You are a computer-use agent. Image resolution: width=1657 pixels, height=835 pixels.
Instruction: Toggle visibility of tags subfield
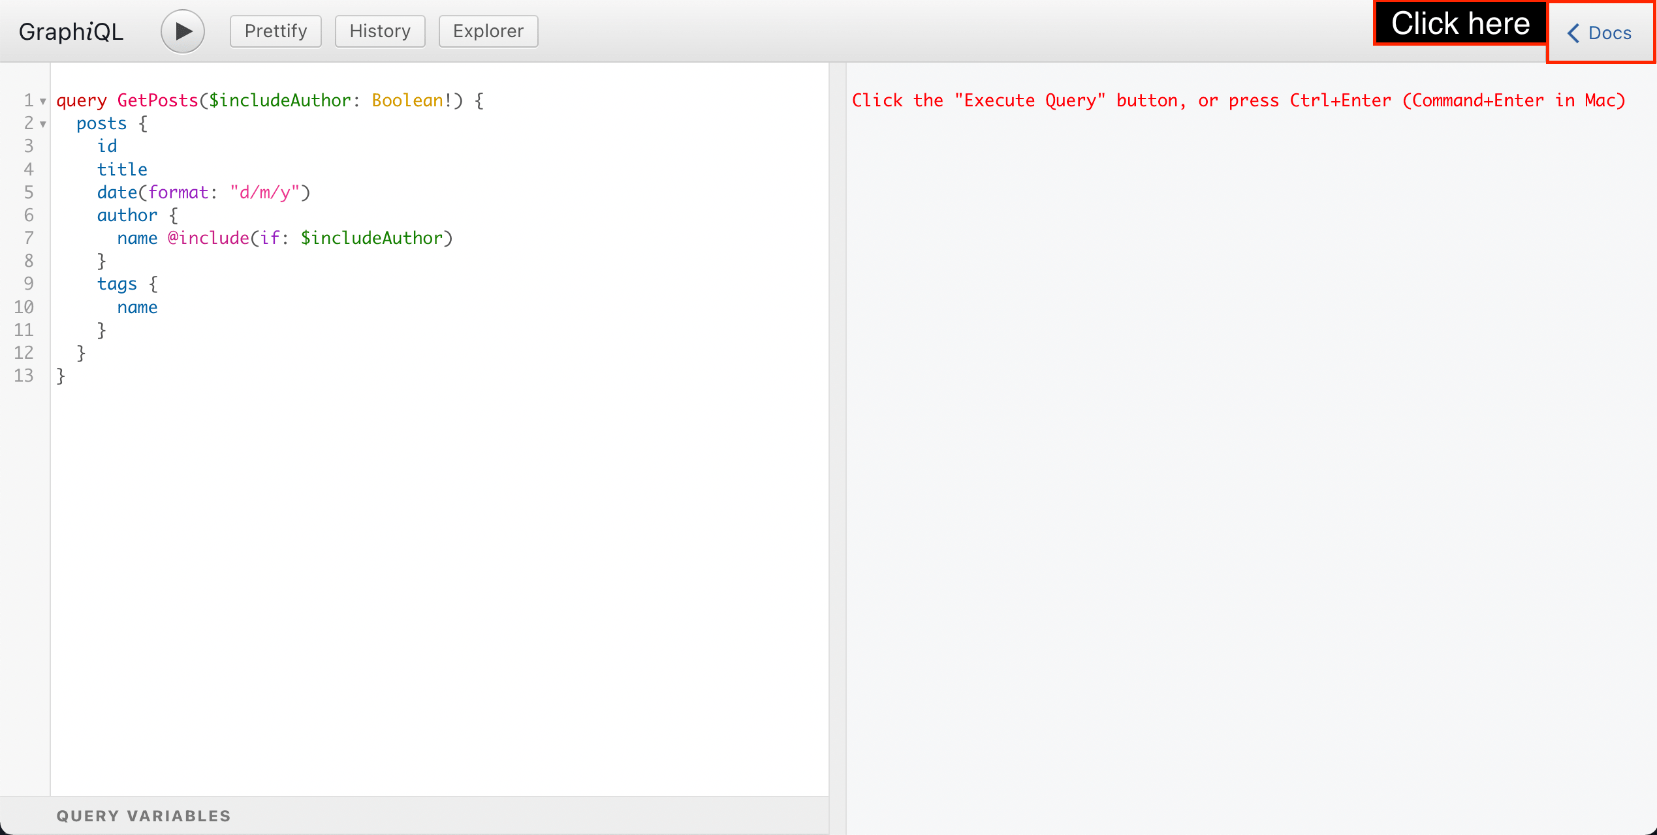coord(44,284)
